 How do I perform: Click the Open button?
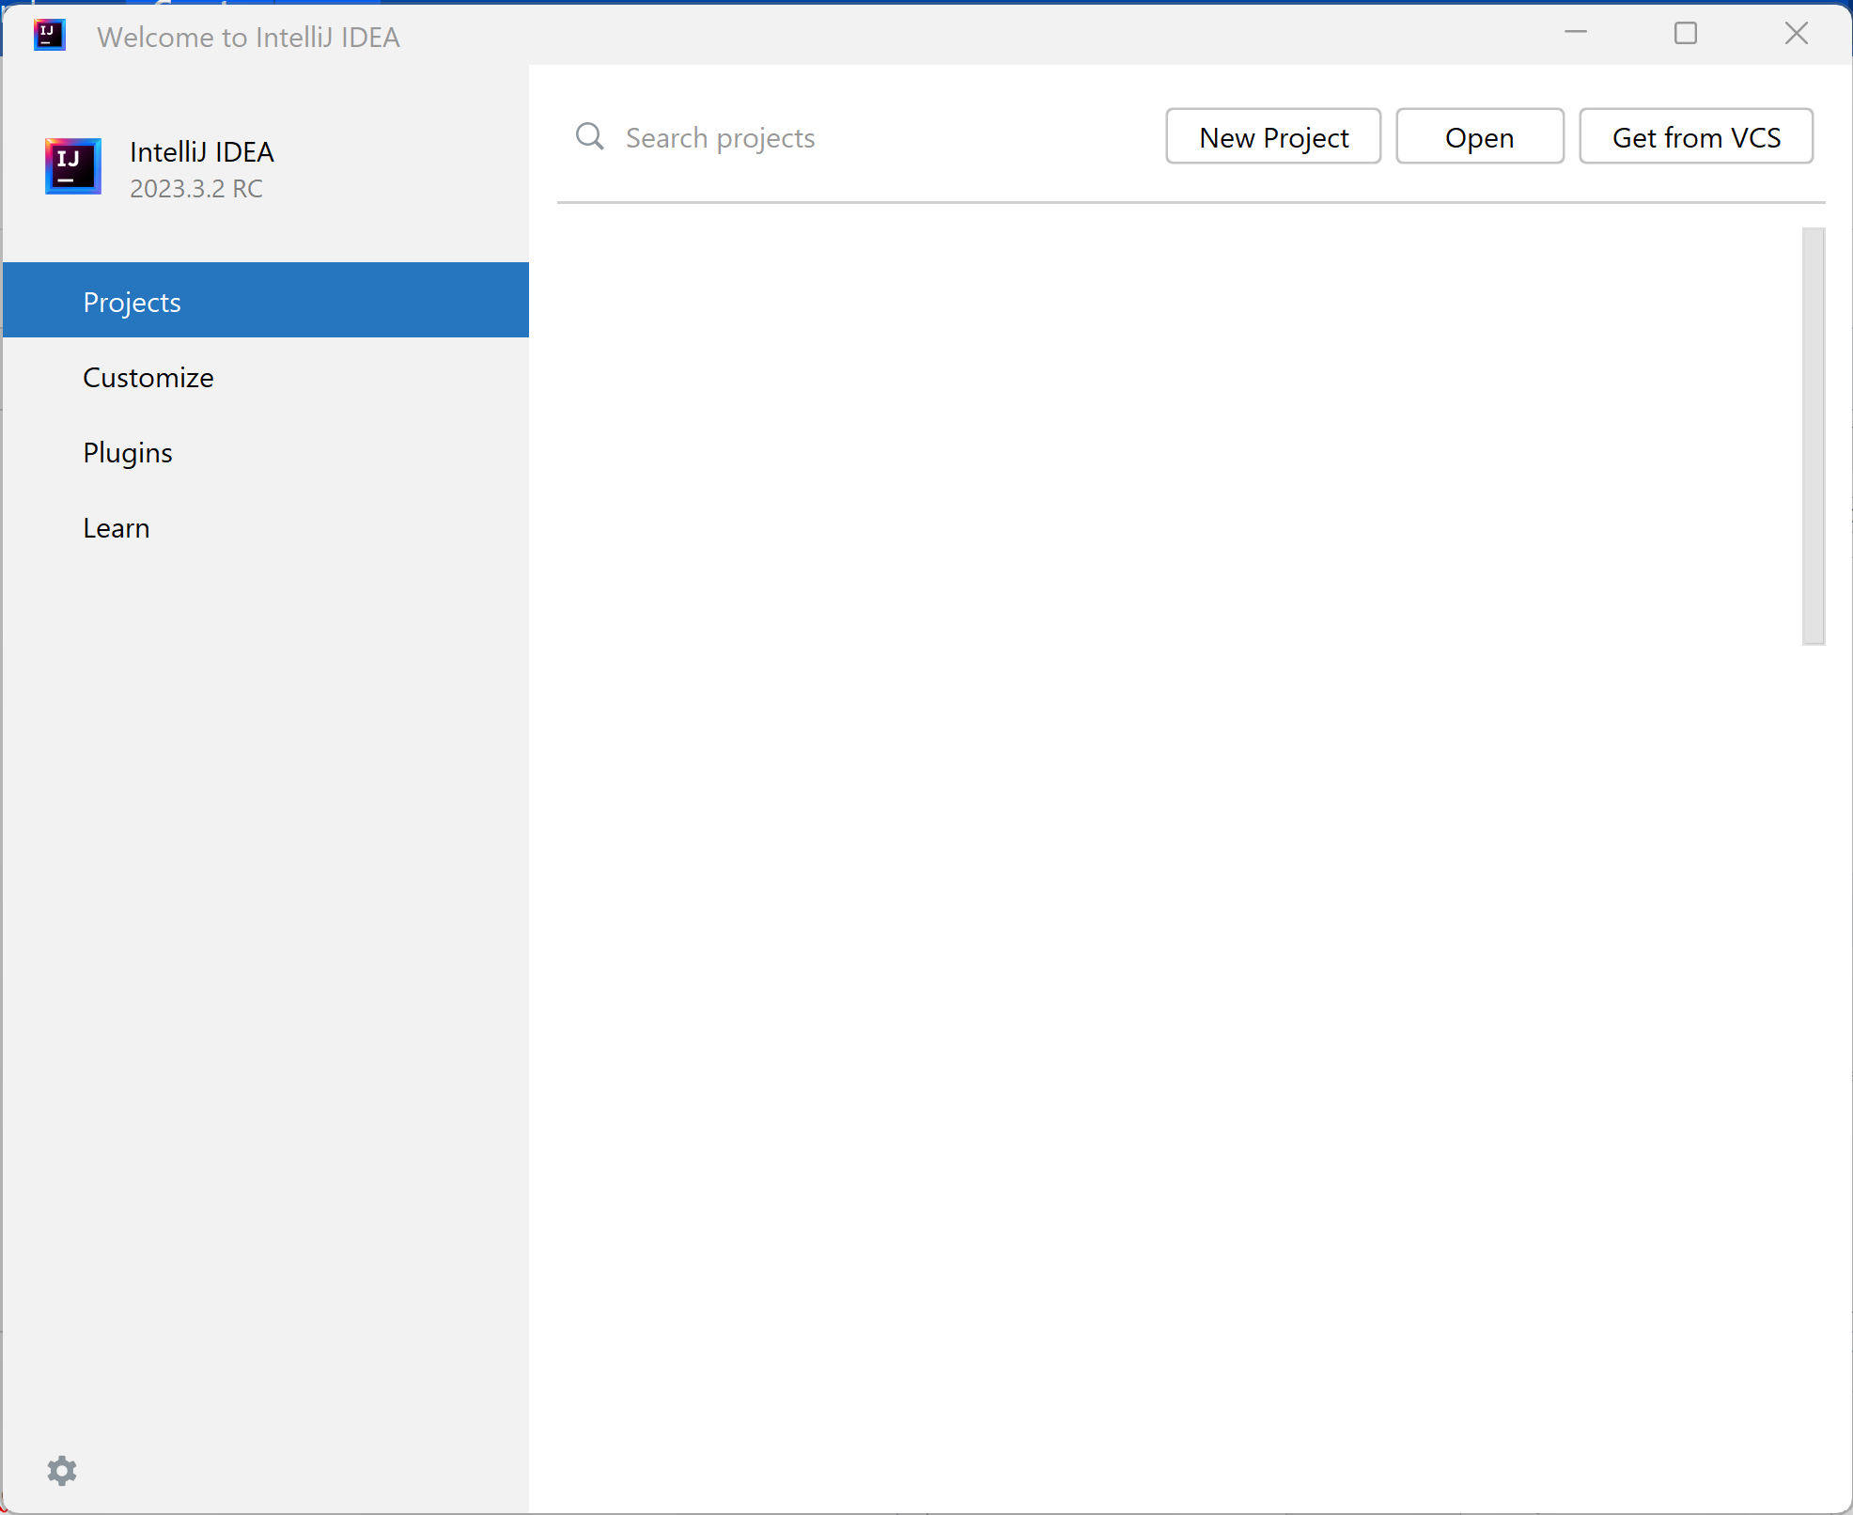pyautogui.click(x=1479, y=137)
